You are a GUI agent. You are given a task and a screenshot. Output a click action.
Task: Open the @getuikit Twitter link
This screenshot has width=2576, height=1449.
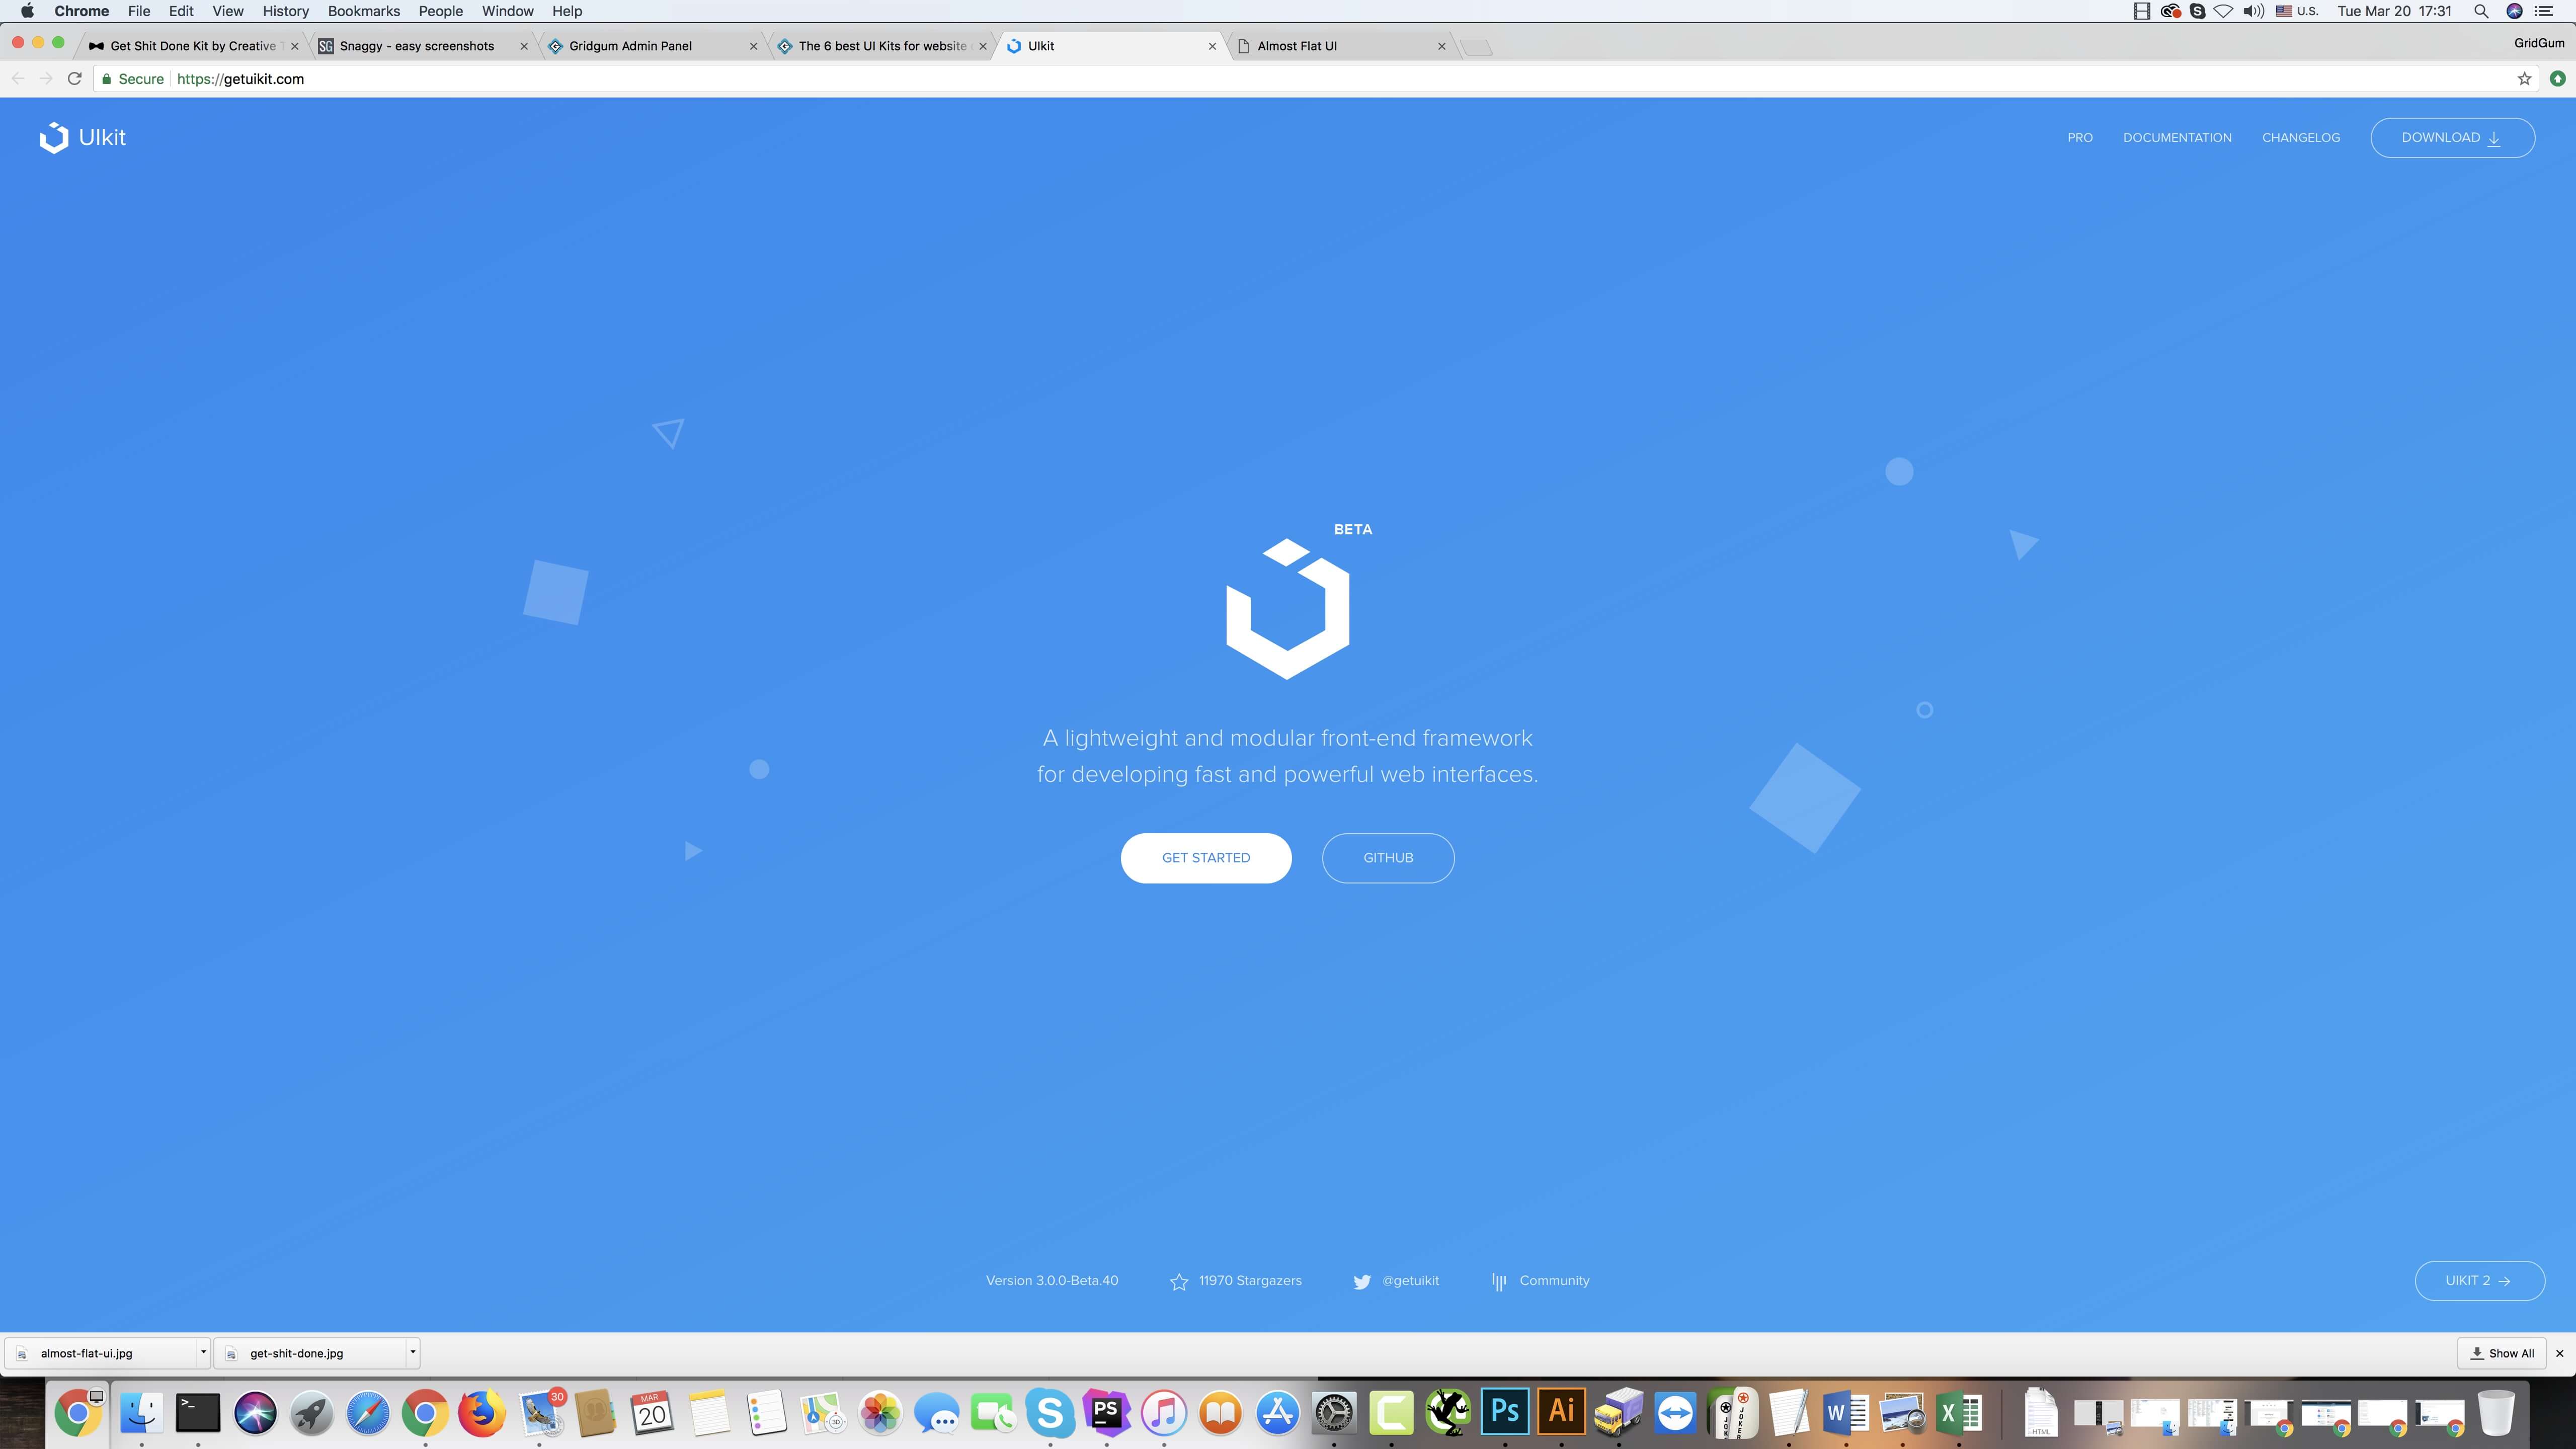tap(1396, 1280)
